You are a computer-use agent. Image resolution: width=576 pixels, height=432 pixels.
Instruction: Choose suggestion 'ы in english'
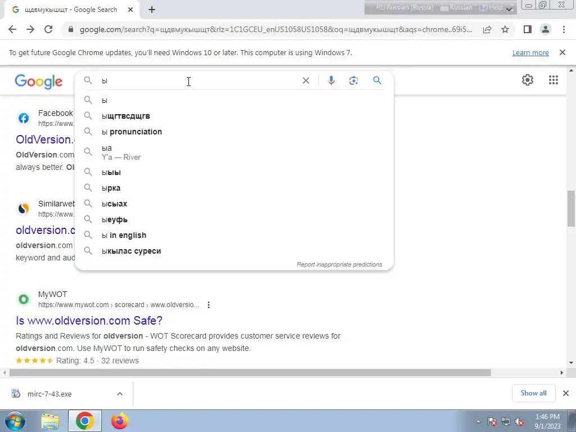pos(234,236)
